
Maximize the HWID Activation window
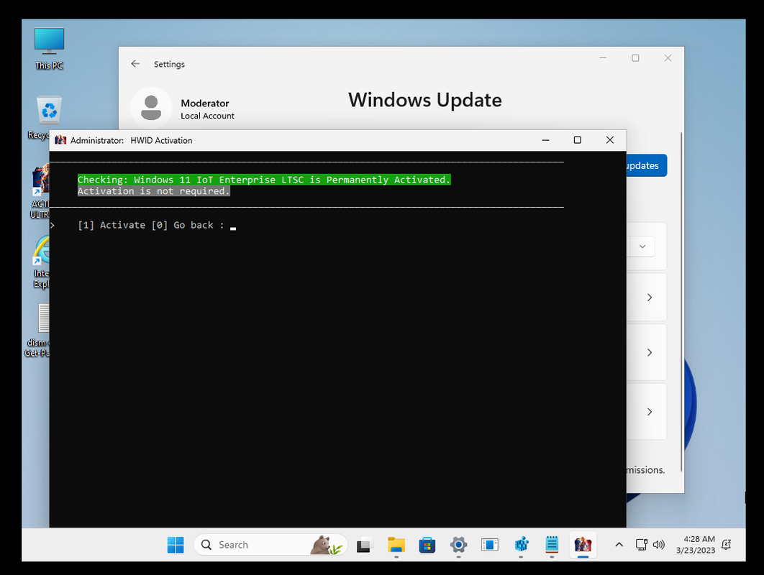tap(578, 140)
